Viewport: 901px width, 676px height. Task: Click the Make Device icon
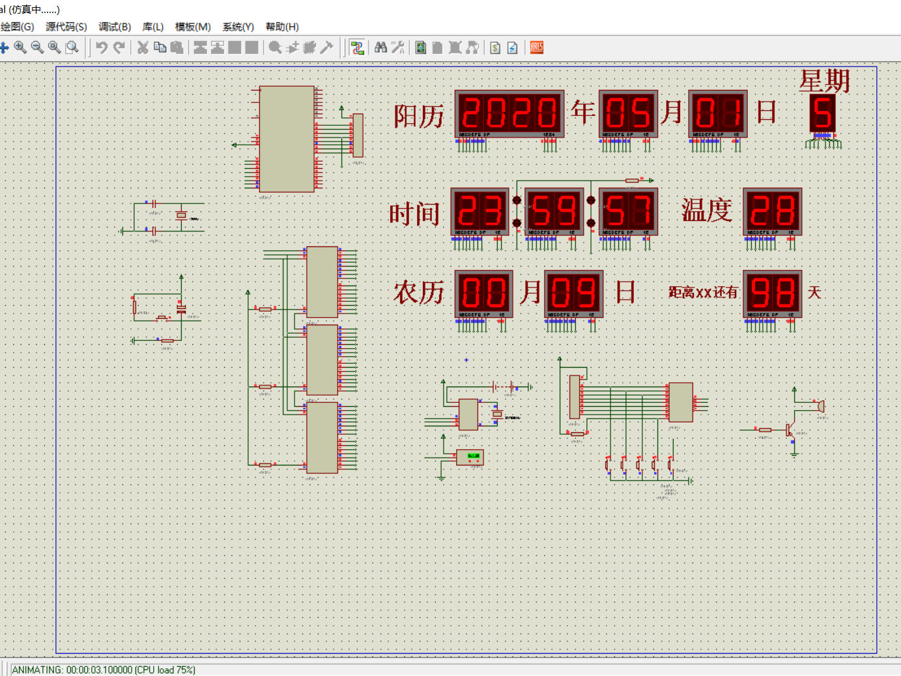(293, 48)
